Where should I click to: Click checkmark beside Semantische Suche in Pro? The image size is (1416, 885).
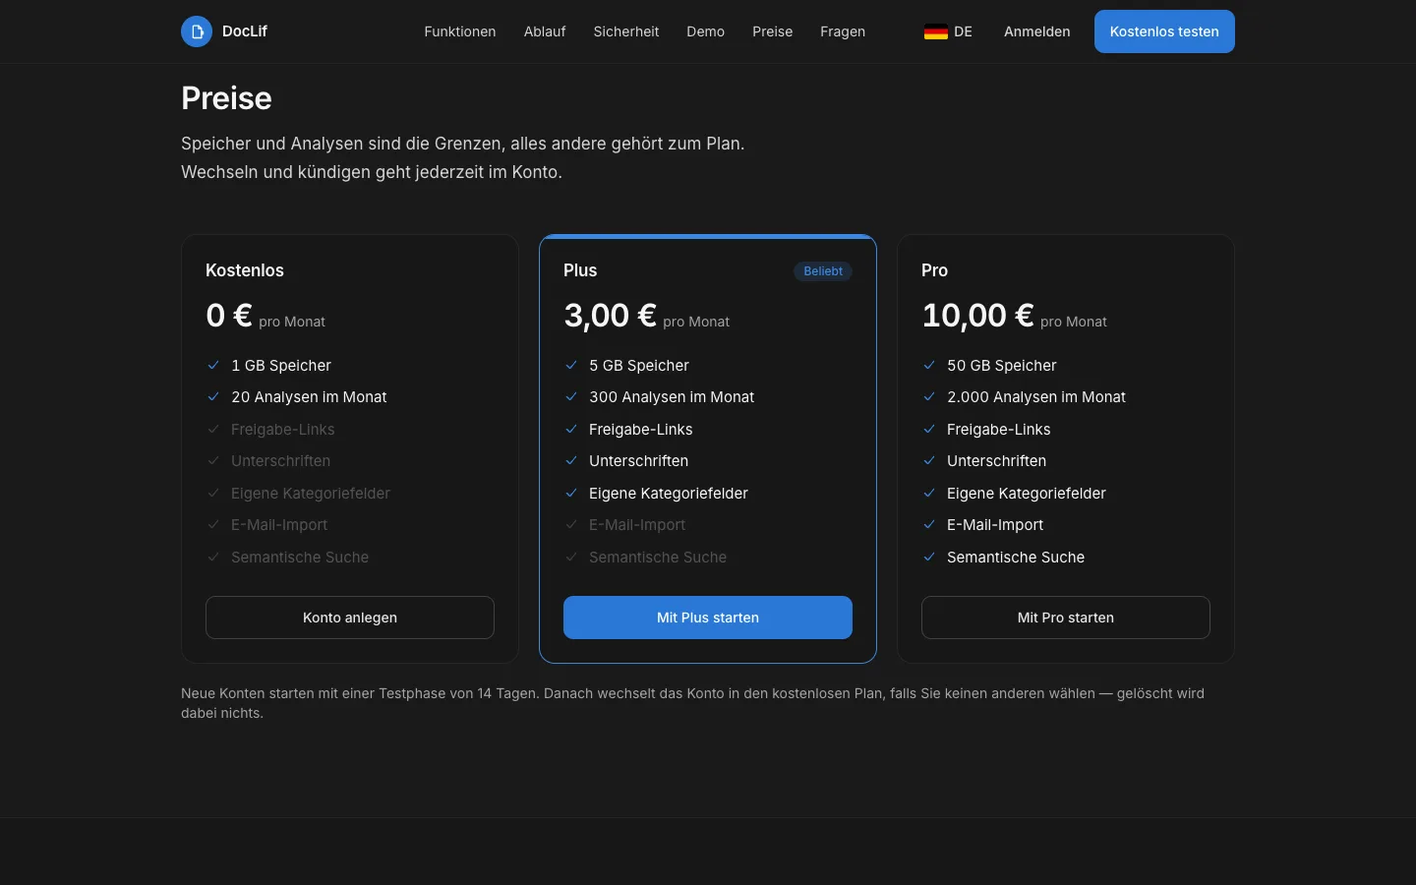(929, 557)
